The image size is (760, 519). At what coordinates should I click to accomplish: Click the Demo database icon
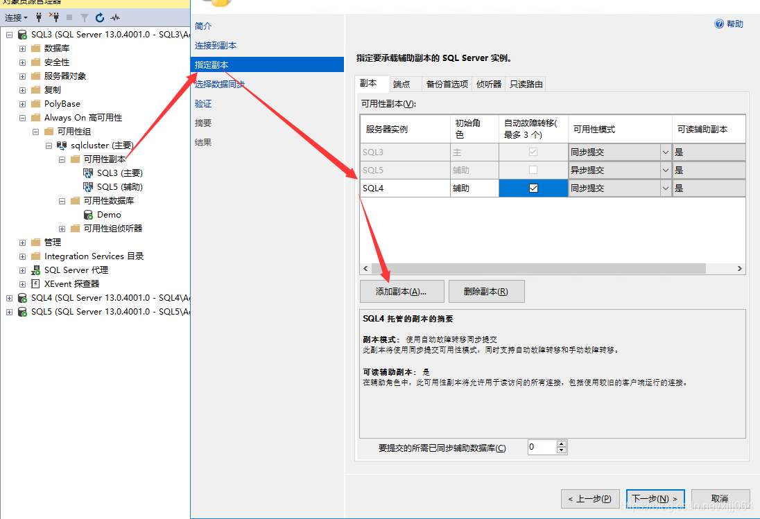[88, 215]
